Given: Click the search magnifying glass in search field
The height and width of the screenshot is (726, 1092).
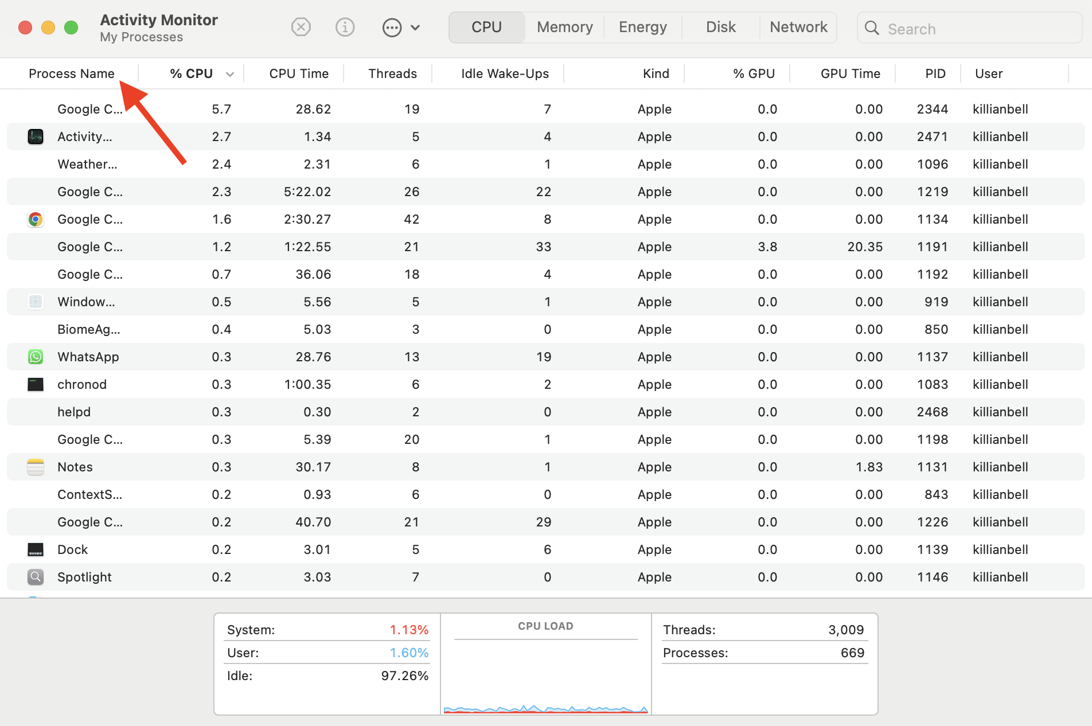Looking at the screenshot, I should 872,28.
